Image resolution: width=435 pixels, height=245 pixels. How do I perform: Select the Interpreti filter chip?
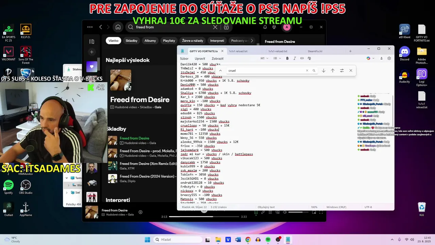(217, 40)
